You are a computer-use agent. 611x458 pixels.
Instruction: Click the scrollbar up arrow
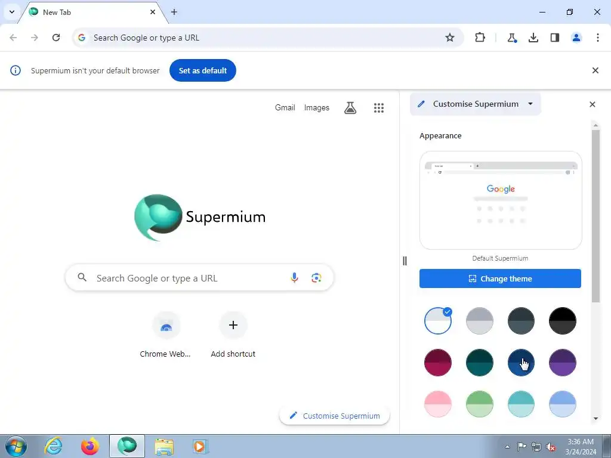pyautogui.click(x=595, y=125)
